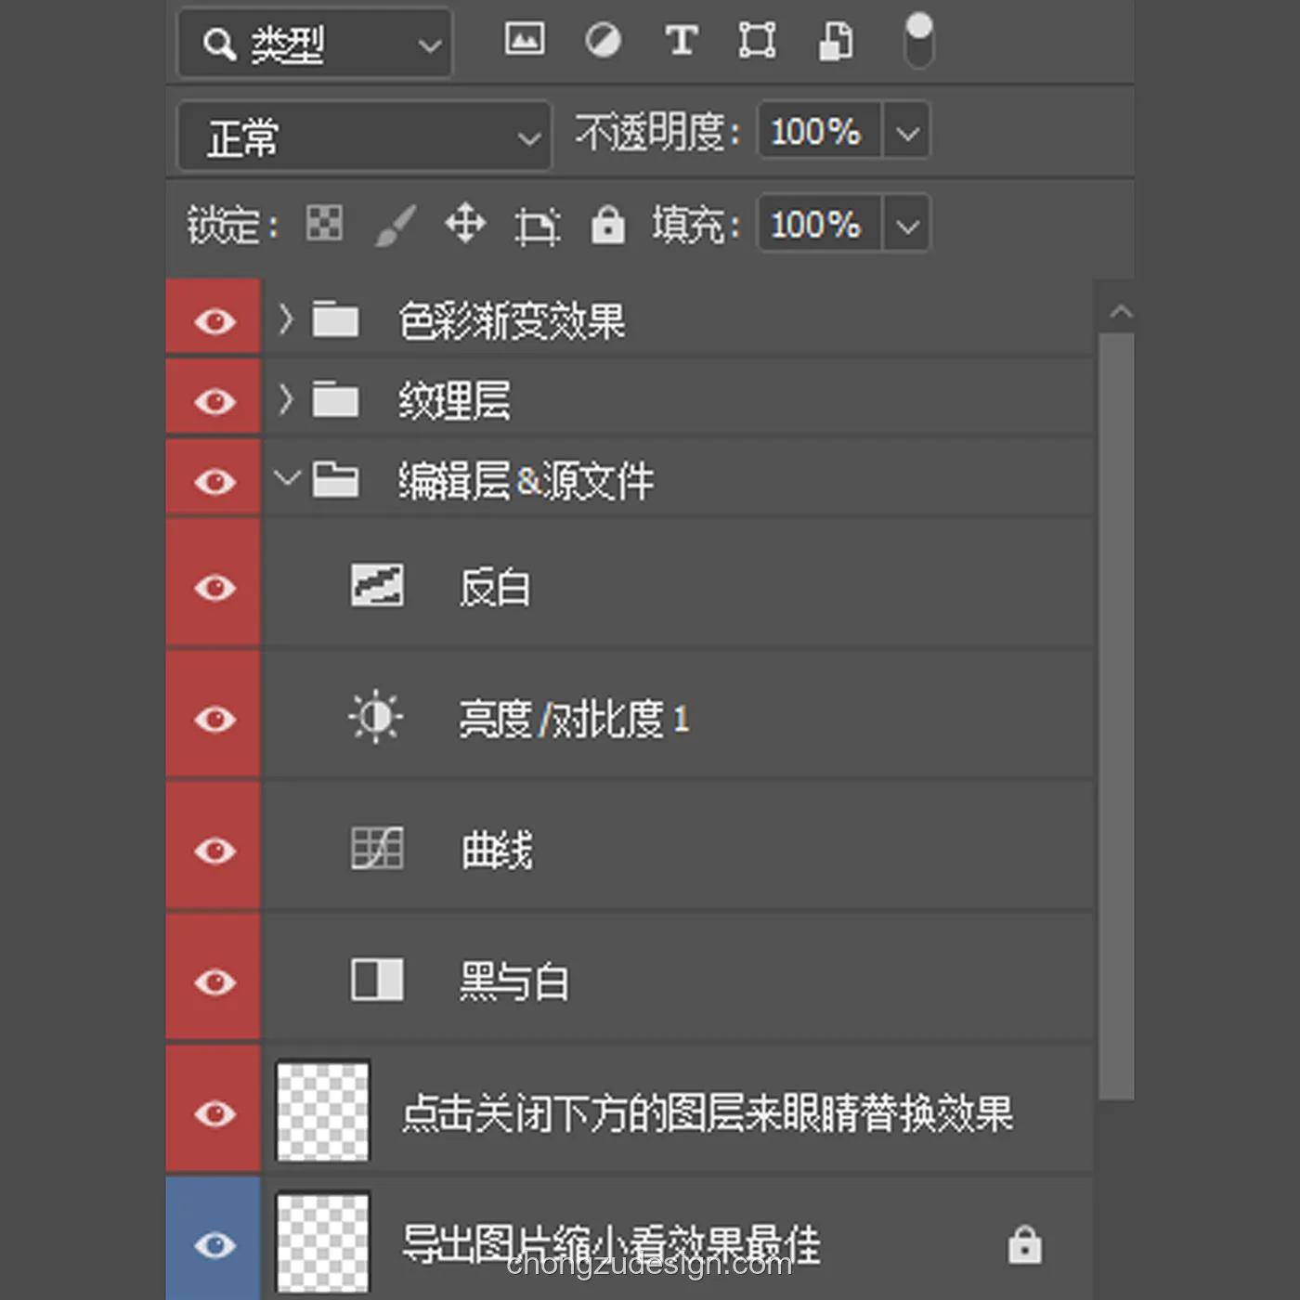The width and height of the screenshot is (1300, 1300).
Task: Click thumbnail of 点击关闭下方的图层来眼睛替换效果 layer
Action: pyautogui.click(x=323, y=1111)
